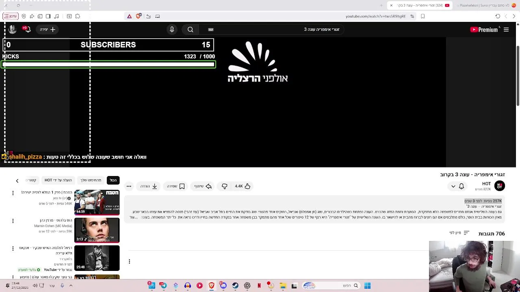Open HOT channel avatar
This screenshot has width=520, height=292.
[x=500, y=186]
